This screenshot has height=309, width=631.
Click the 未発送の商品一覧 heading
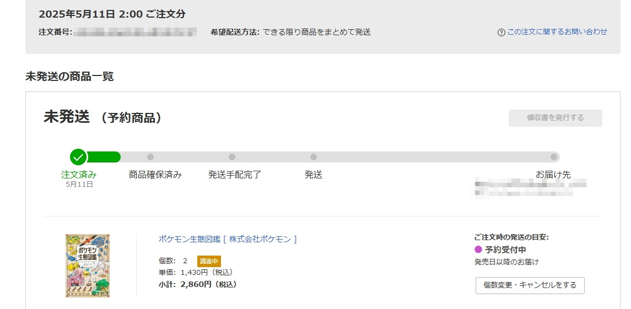tap(69, 76)
